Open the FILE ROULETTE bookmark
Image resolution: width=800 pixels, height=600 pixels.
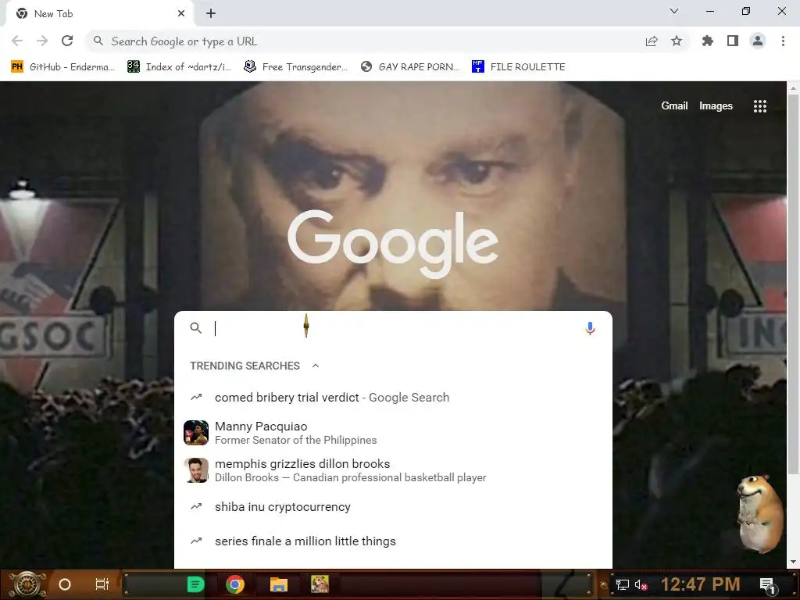[x=519, y=67]
